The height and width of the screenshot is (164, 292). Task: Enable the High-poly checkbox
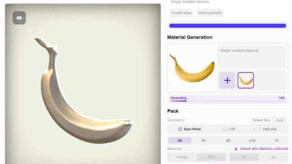pyautogui.click(x=259, y=129)
